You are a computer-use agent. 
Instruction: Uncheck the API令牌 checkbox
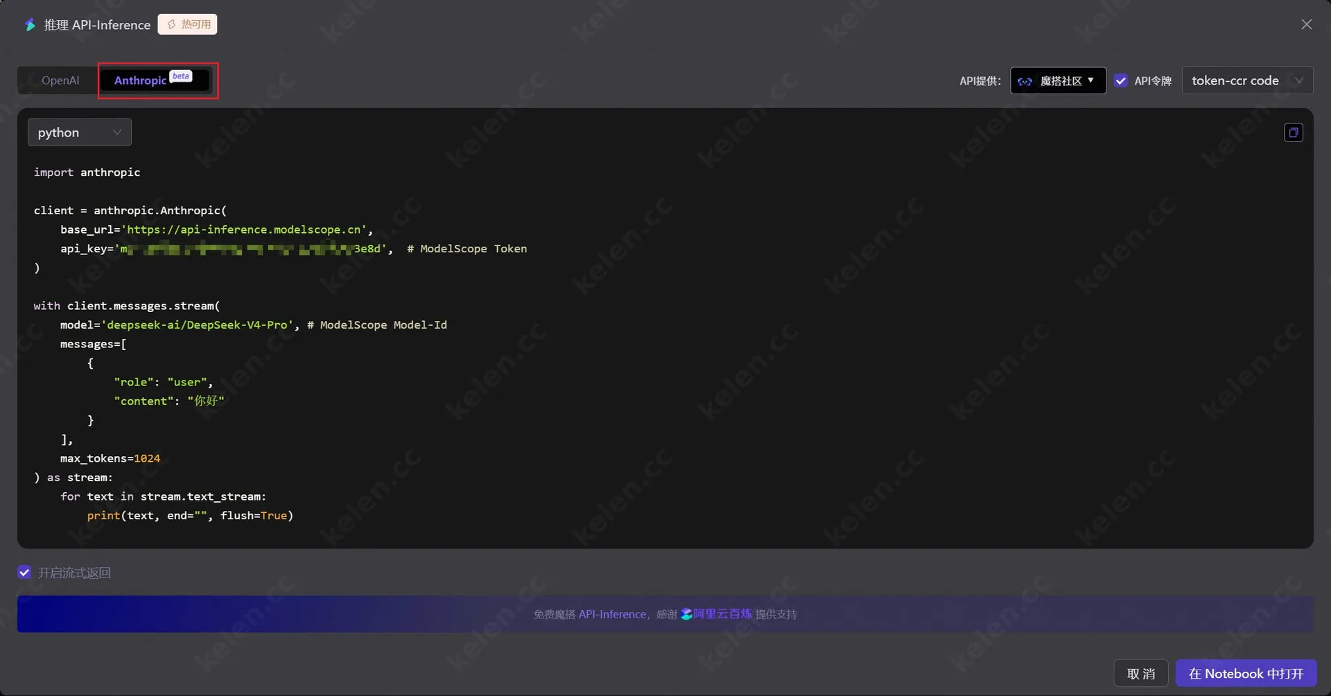coord(1120,81)
